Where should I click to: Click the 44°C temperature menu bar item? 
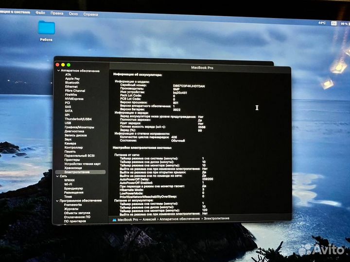coord(322,23)
